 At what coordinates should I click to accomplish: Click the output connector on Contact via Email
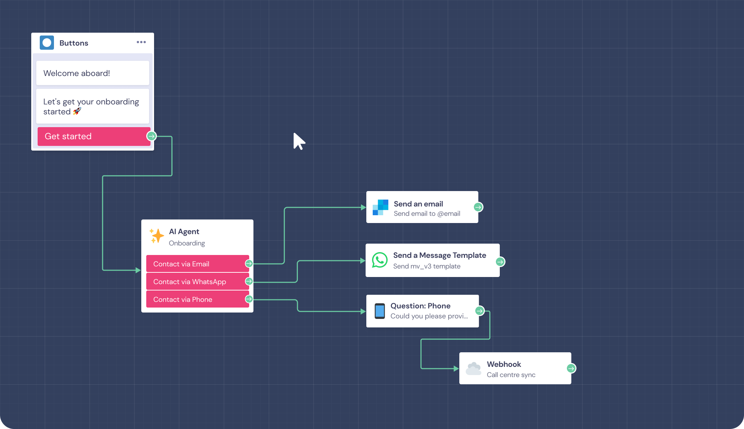click(248, 264)
